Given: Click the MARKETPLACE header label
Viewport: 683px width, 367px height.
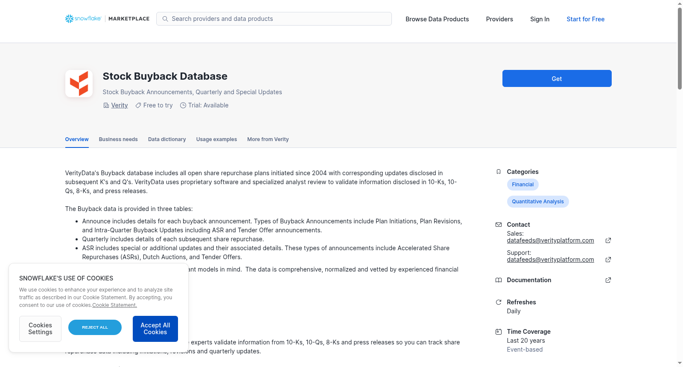Looking at the screenshot, I should point(129,19).
